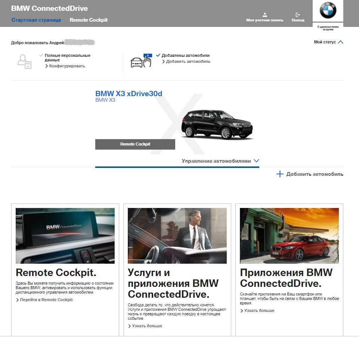Switch to Remote Cockpit tab

point(89,20)
